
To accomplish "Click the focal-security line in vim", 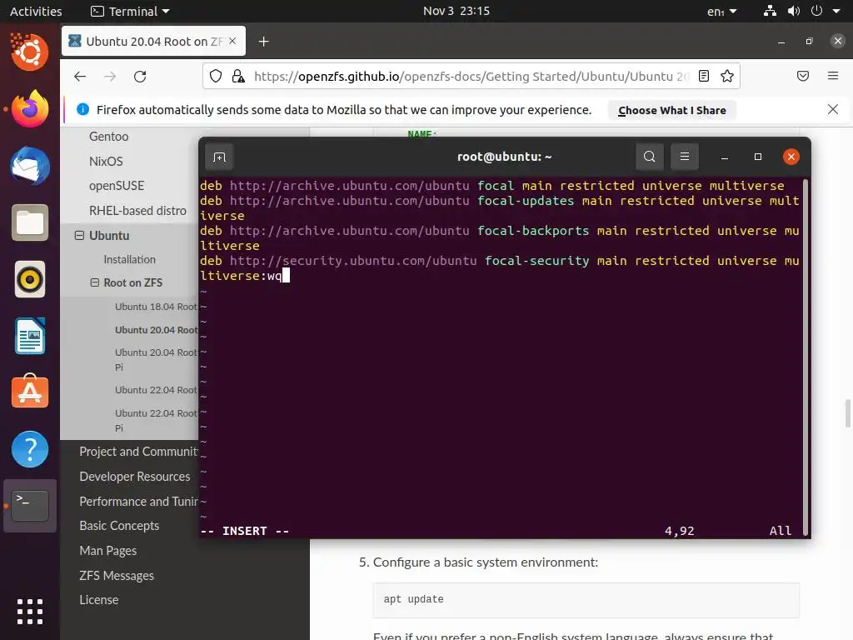I will [500, 268].
